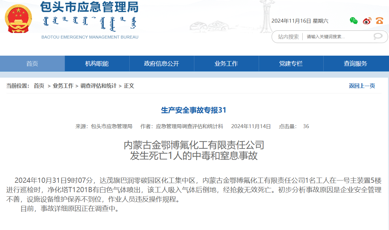Image resolution: width=389 pixels, height=230 pixels.
Task: Open the 查询服务 navigation item
Action: point(356,63)
